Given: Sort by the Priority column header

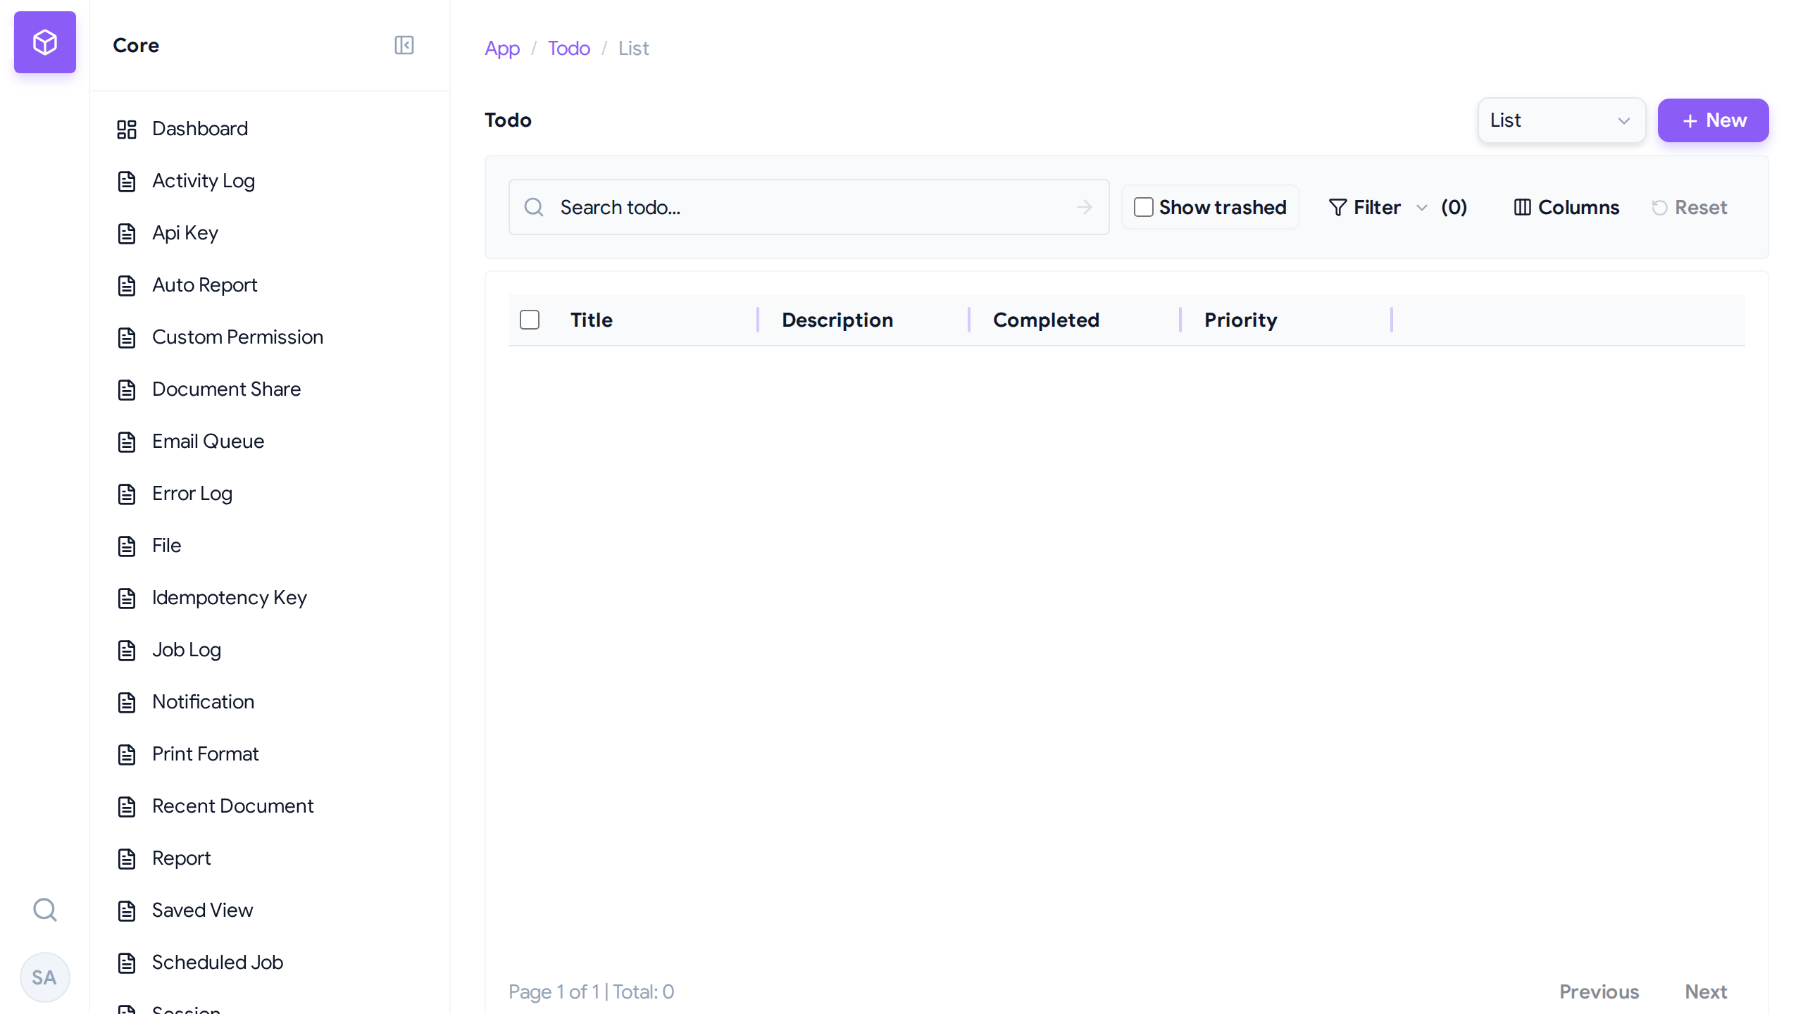Looking at the screenshot, I should click(1241, 320).
